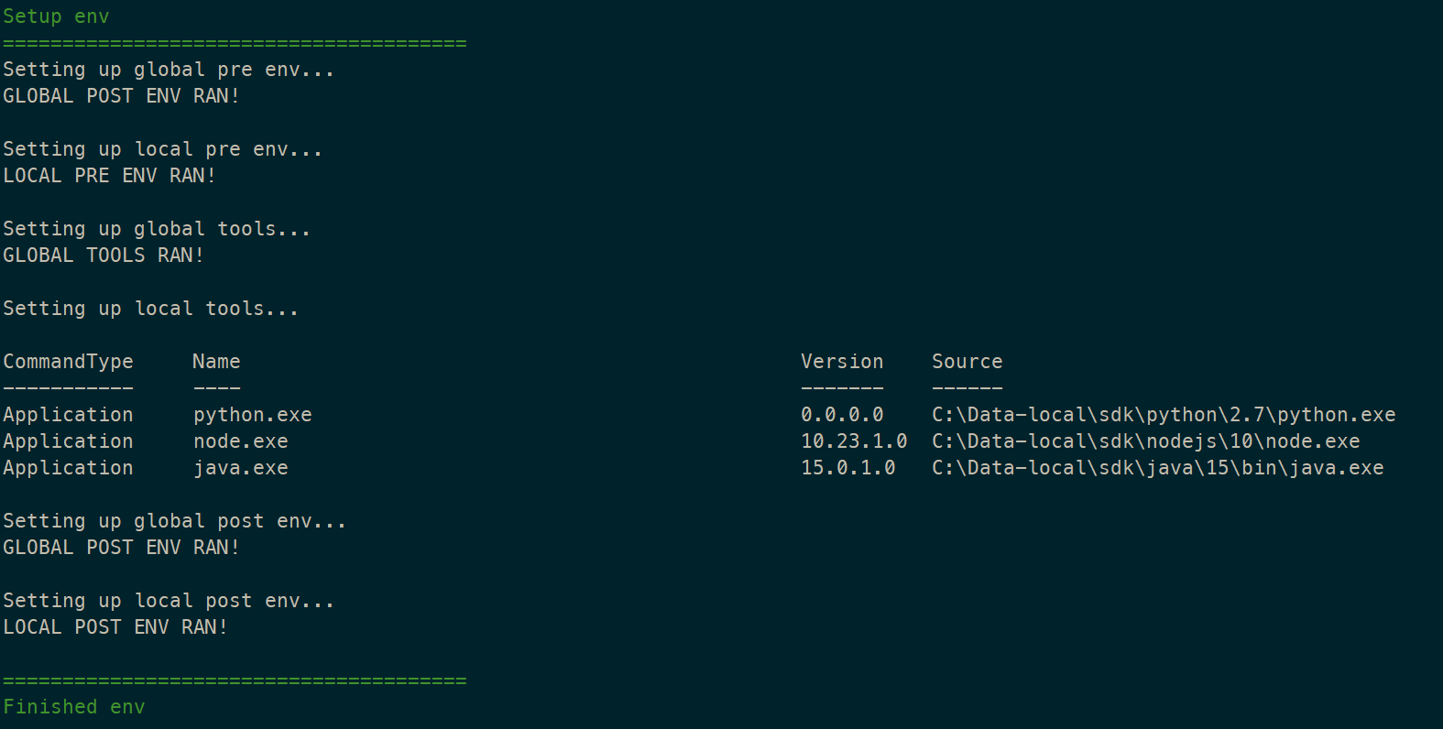This screenshot has height=729, width=1443.
Task: Click version value '15.0.1.0'
Action: (848, 468)
